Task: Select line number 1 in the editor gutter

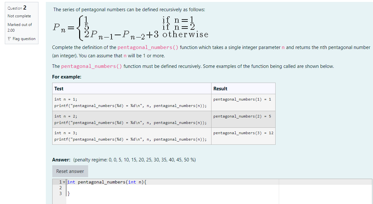Action: pos(60,182)
